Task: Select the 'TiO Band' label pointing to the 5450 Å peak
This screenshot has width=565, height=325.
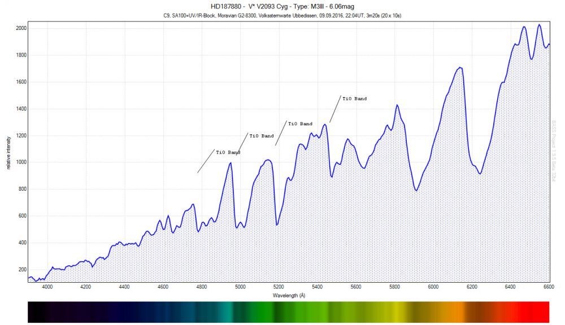Action: pos(355,99)
